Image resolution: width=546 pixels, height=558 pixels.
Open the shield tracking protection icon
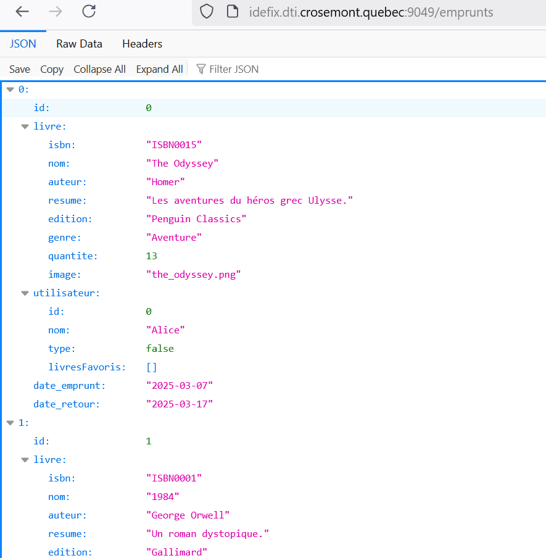point(206,12)
